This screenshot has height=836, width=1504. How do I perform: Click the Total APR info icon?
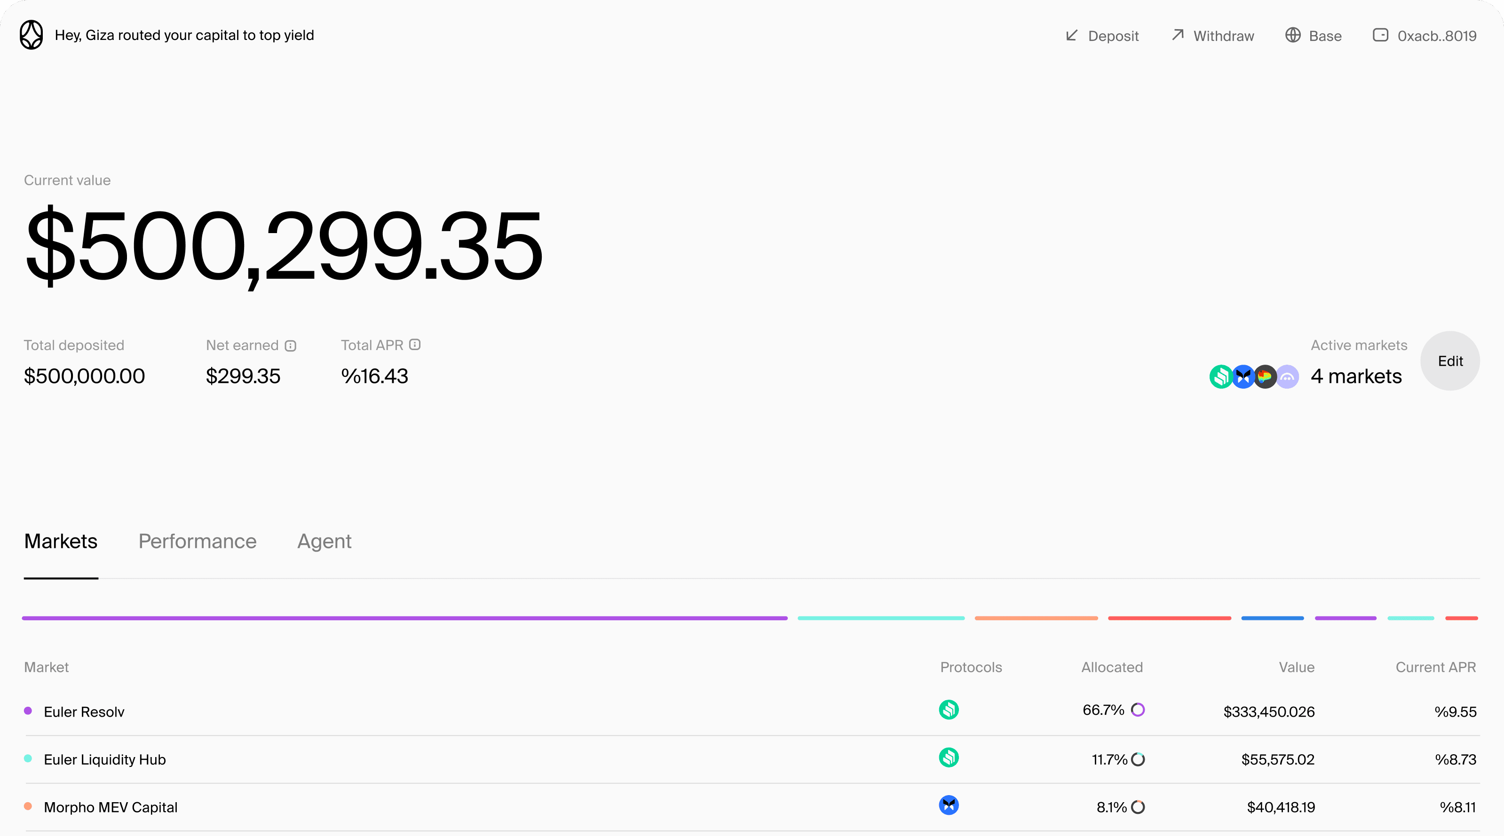[414, 345]
